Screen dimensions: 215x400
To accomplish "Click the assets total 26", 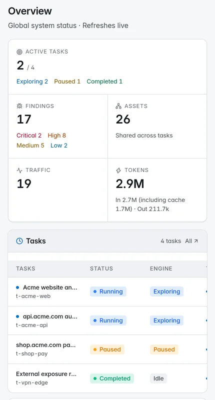I will tap(123, 119).
